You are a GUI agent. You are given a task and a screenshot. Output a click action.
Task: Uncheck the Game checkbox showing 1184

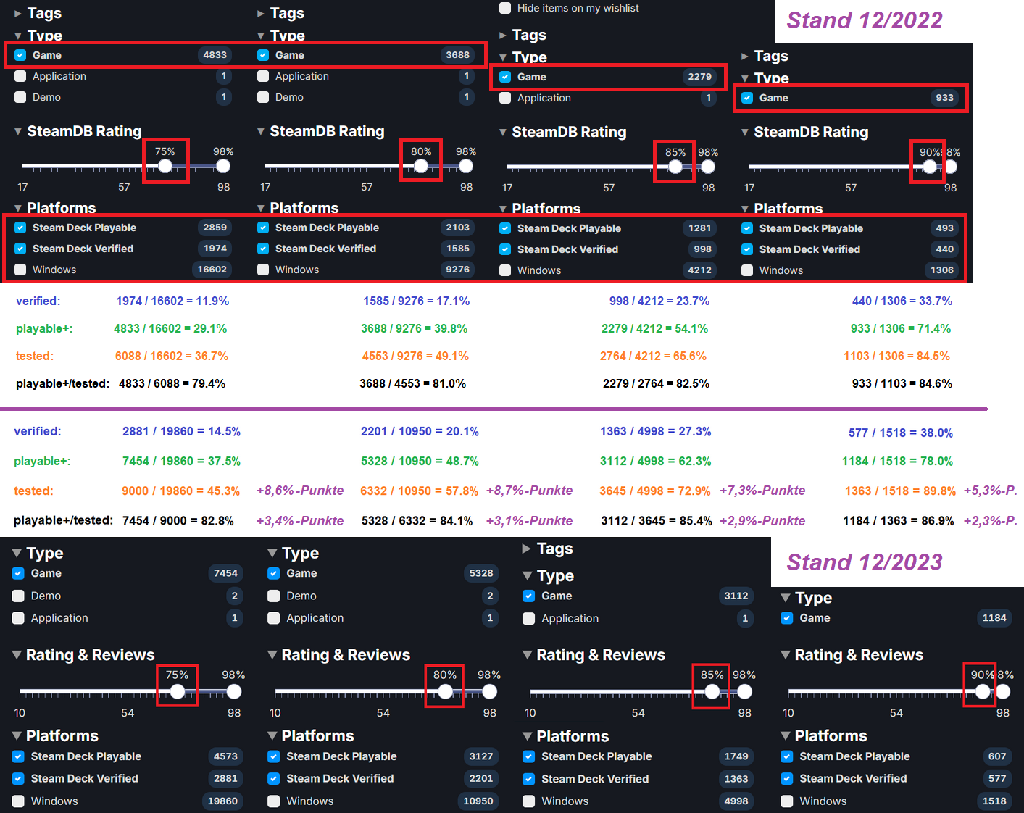787,618
